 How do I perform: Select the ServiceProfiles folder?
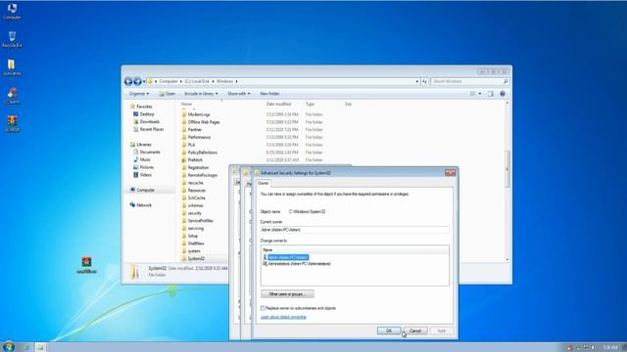198,221
